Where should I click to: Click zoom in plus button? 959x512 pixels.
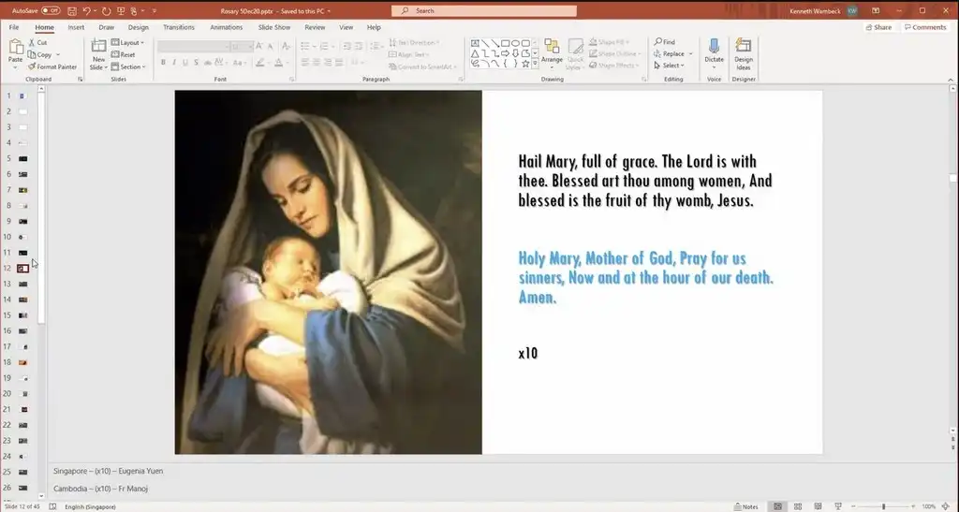pyautogui.click(x=913, y=506)
